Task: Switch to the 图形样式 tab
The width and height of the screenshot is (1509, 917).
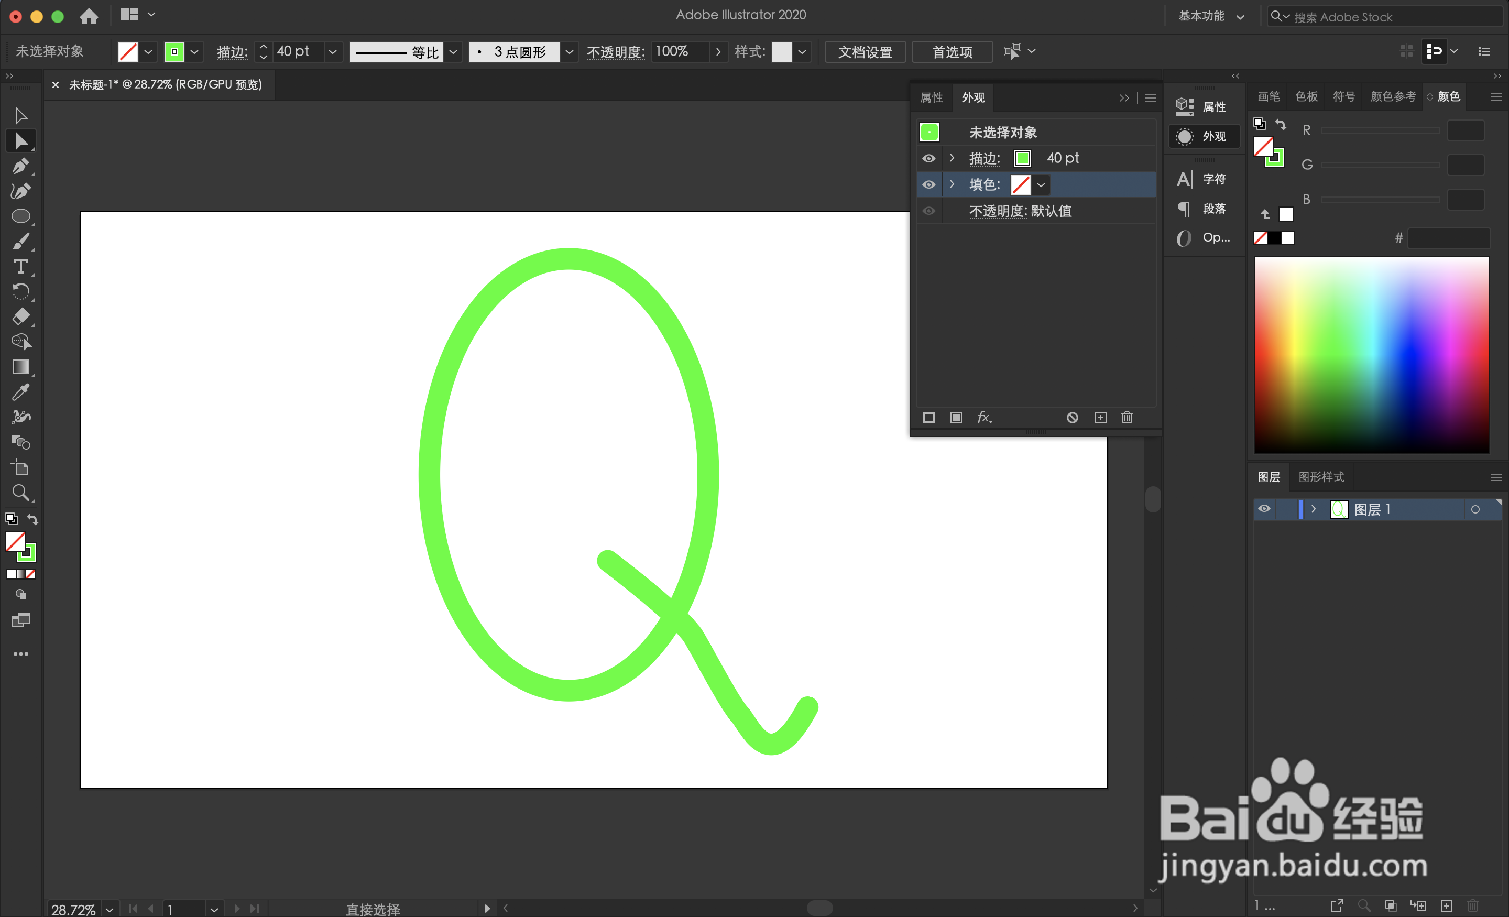Action: 1321,477
